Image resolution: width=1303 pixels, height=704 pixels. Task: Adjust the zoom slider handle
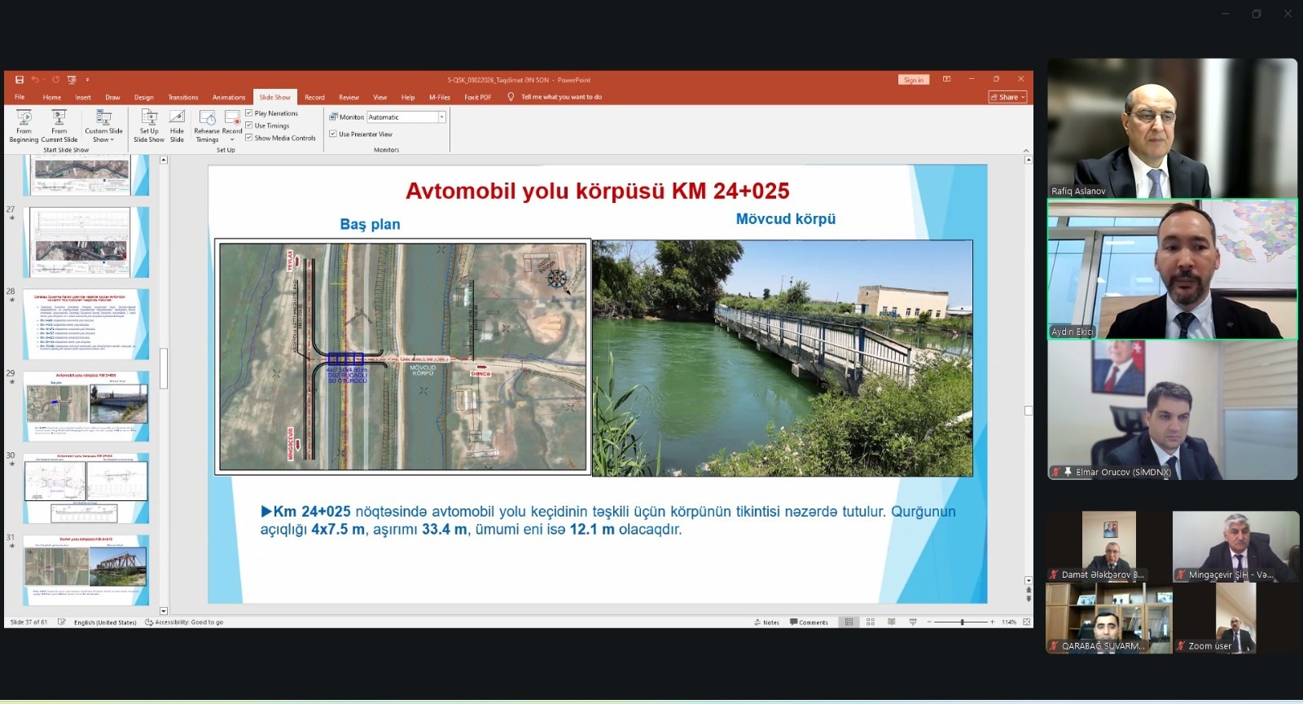pos(962,622)
